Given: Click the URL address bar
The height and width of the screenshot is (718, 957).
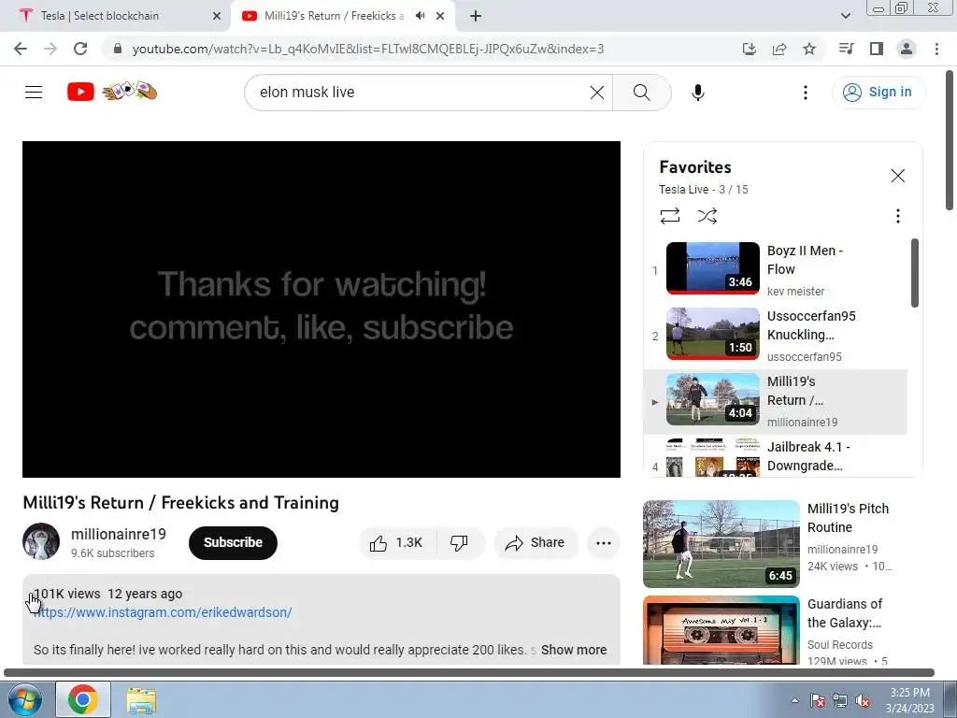Looking at the screenshot, I should point(368,49).
